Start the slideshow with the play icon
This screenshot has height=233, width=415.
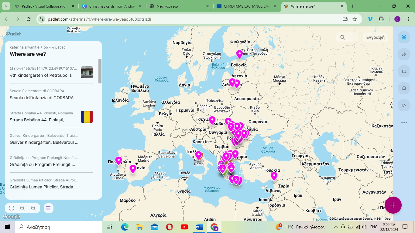[404, 105]
